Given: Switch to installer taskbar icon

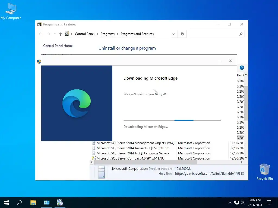Looking at the screenshot, I should click(60, 203).
